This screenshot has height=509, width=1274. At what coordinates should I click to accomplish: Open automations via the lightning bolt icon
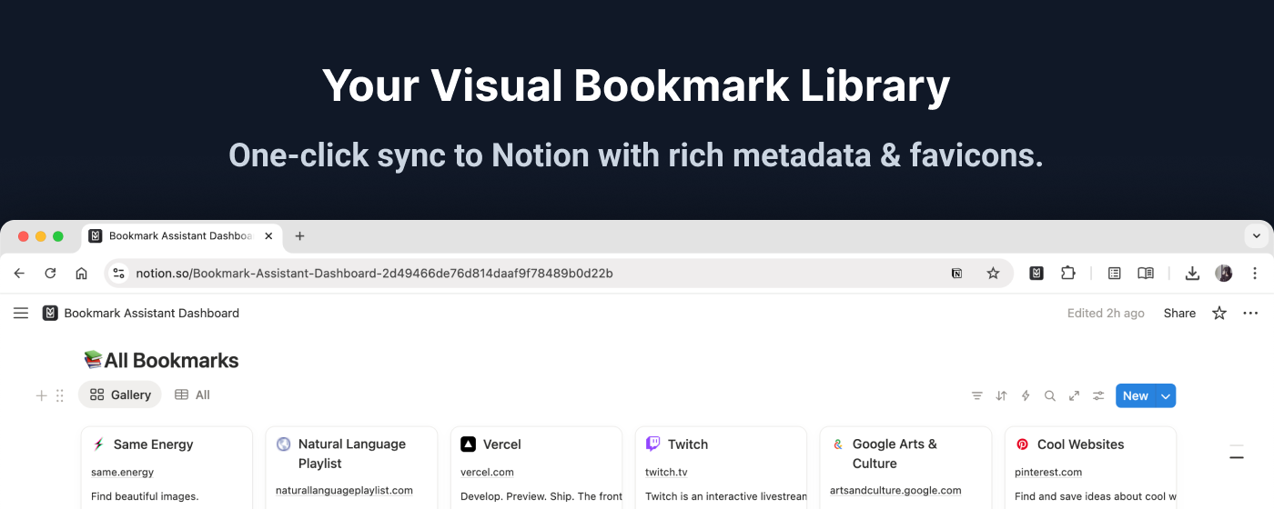[1026, 395]
